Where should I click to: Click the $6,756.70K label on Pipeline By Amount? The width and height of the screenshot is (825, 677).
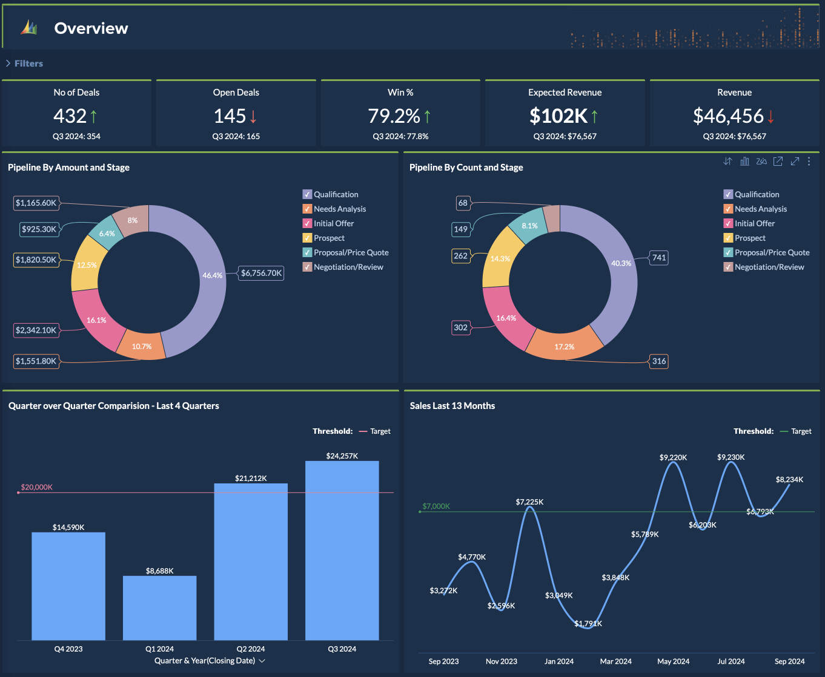point(261,273)
